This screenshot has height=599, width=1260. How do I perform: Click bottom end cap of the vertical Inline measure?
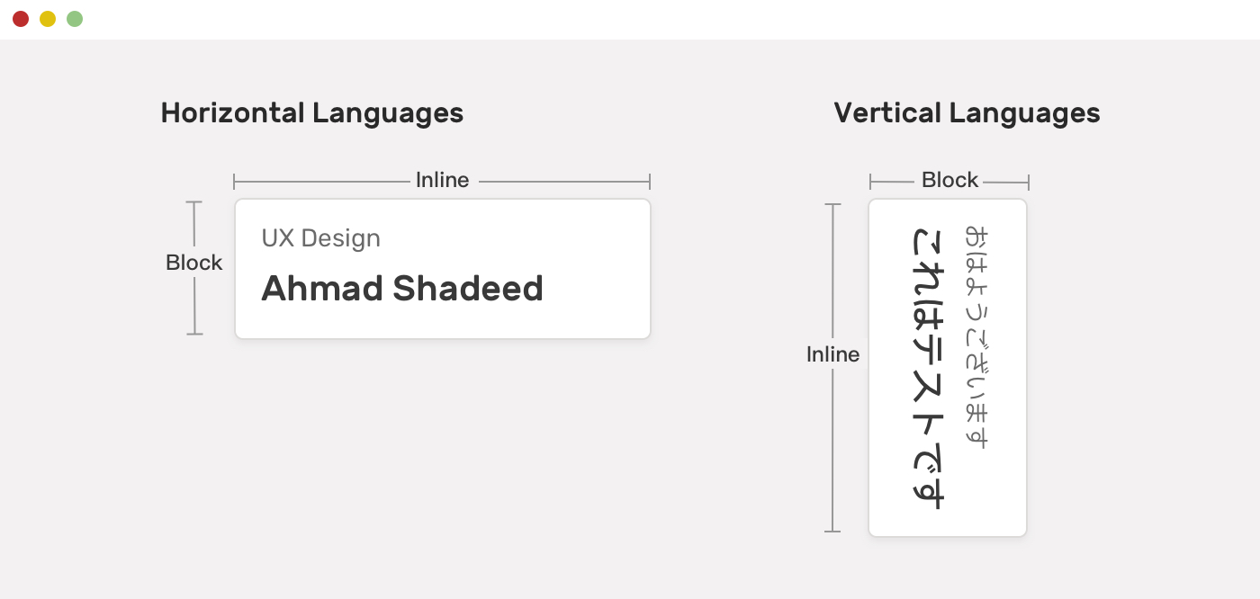(x=832, y=532)
